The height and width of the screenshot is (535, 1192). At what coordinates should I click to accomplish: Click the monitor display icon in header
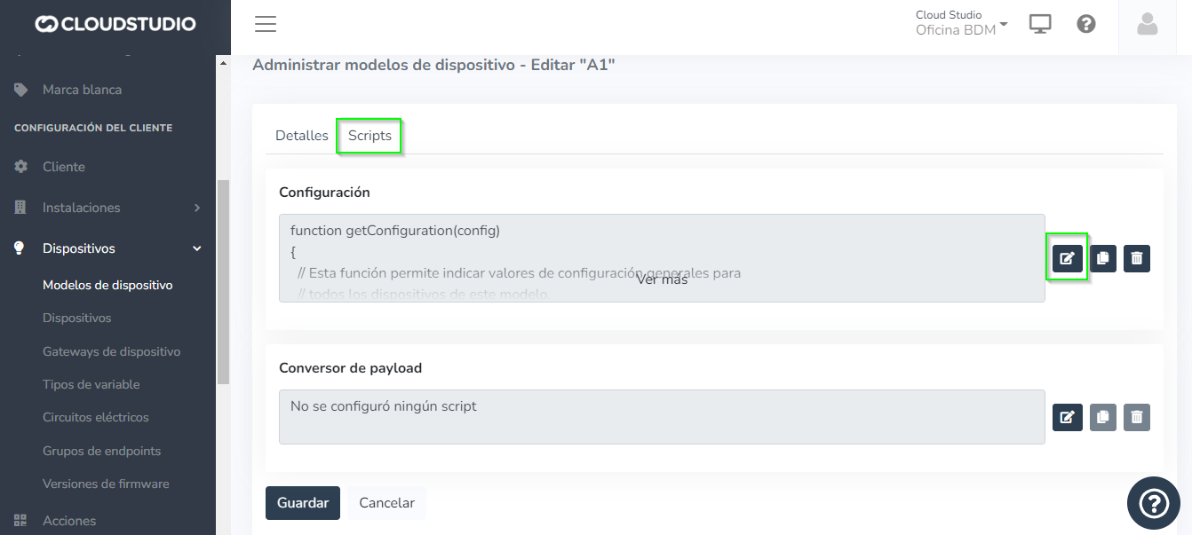point(1040,24)
